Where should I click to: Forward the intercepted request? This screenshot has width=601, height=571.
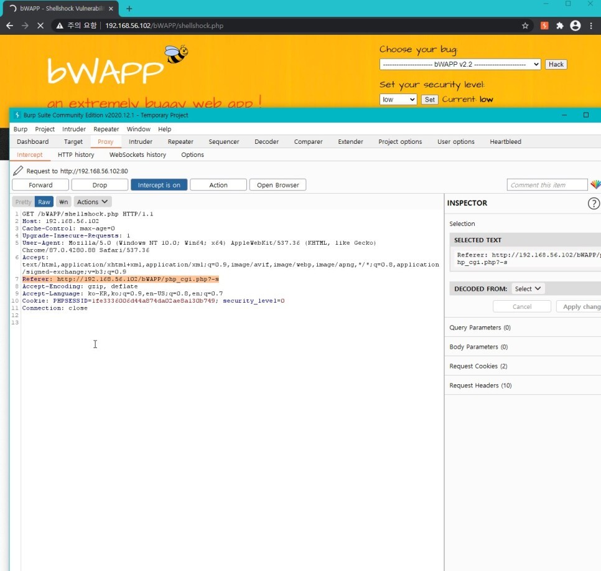[x=40, y=185]
